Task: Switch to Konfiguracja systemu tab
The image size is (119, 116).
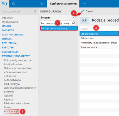Action: [63, 4]
